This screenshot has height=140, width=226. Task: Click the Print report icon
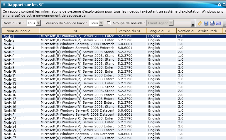tap(212, 23)
